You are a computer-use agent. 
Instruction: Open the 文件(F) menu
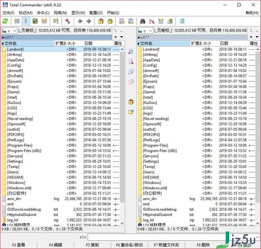click(9, 13)
